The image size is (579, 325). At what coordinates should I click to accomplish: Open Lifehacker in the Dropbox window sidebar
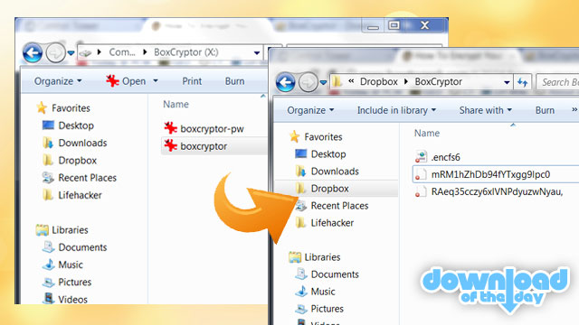click(x=332, y=223)
